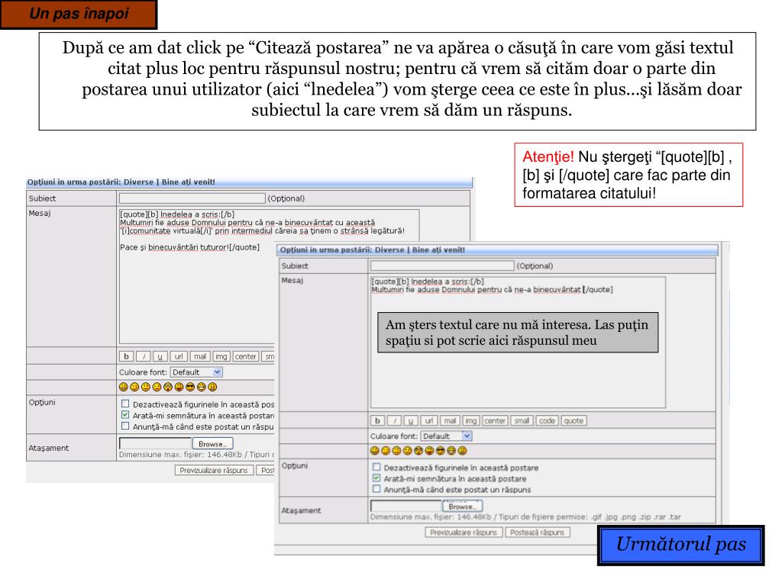782x586 pixels.
Task: Insert the sad smiley in foreground form
Action: pyautogui.click(x=408, y=450)
